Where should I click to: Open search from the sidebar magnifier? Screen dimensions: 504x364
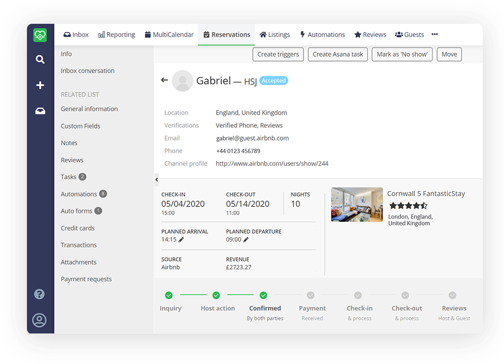[x=40, y=59]
